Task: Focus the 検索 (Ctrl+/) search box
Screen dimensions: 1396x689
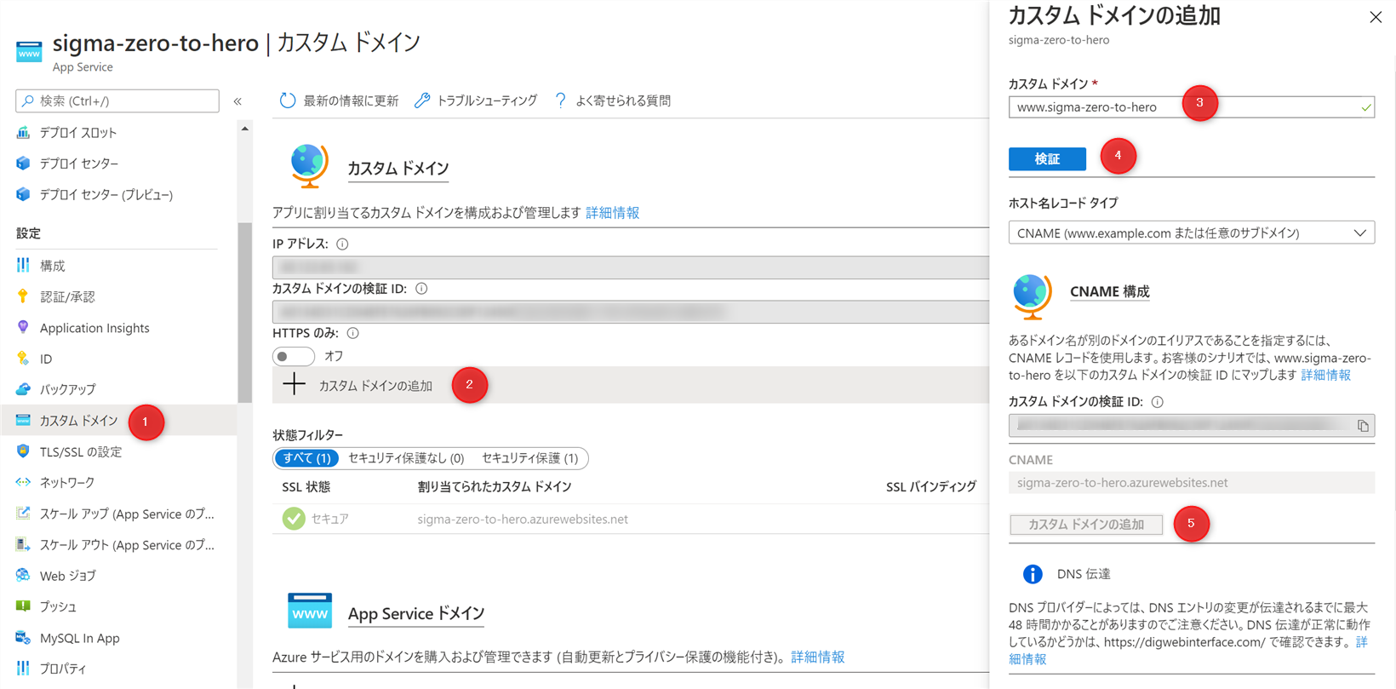Action: click(x=117, y=100)
